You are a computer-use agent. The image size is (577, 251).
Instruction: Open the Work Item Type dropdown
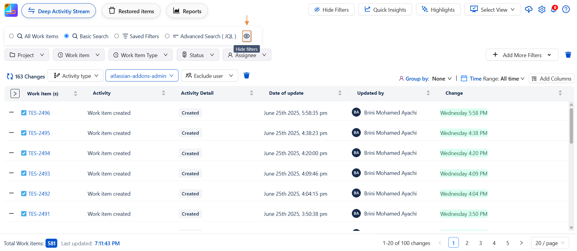[x=140, y=55]
